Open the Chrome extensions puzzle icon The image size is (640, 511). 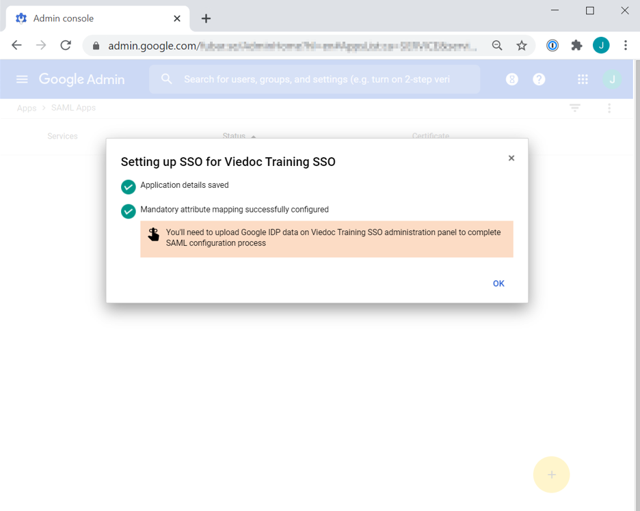coord(576,45)
